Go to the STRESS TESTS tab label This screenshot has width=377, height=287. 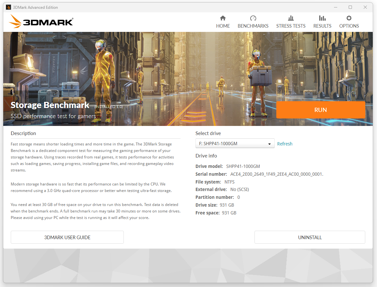(291, 26)
